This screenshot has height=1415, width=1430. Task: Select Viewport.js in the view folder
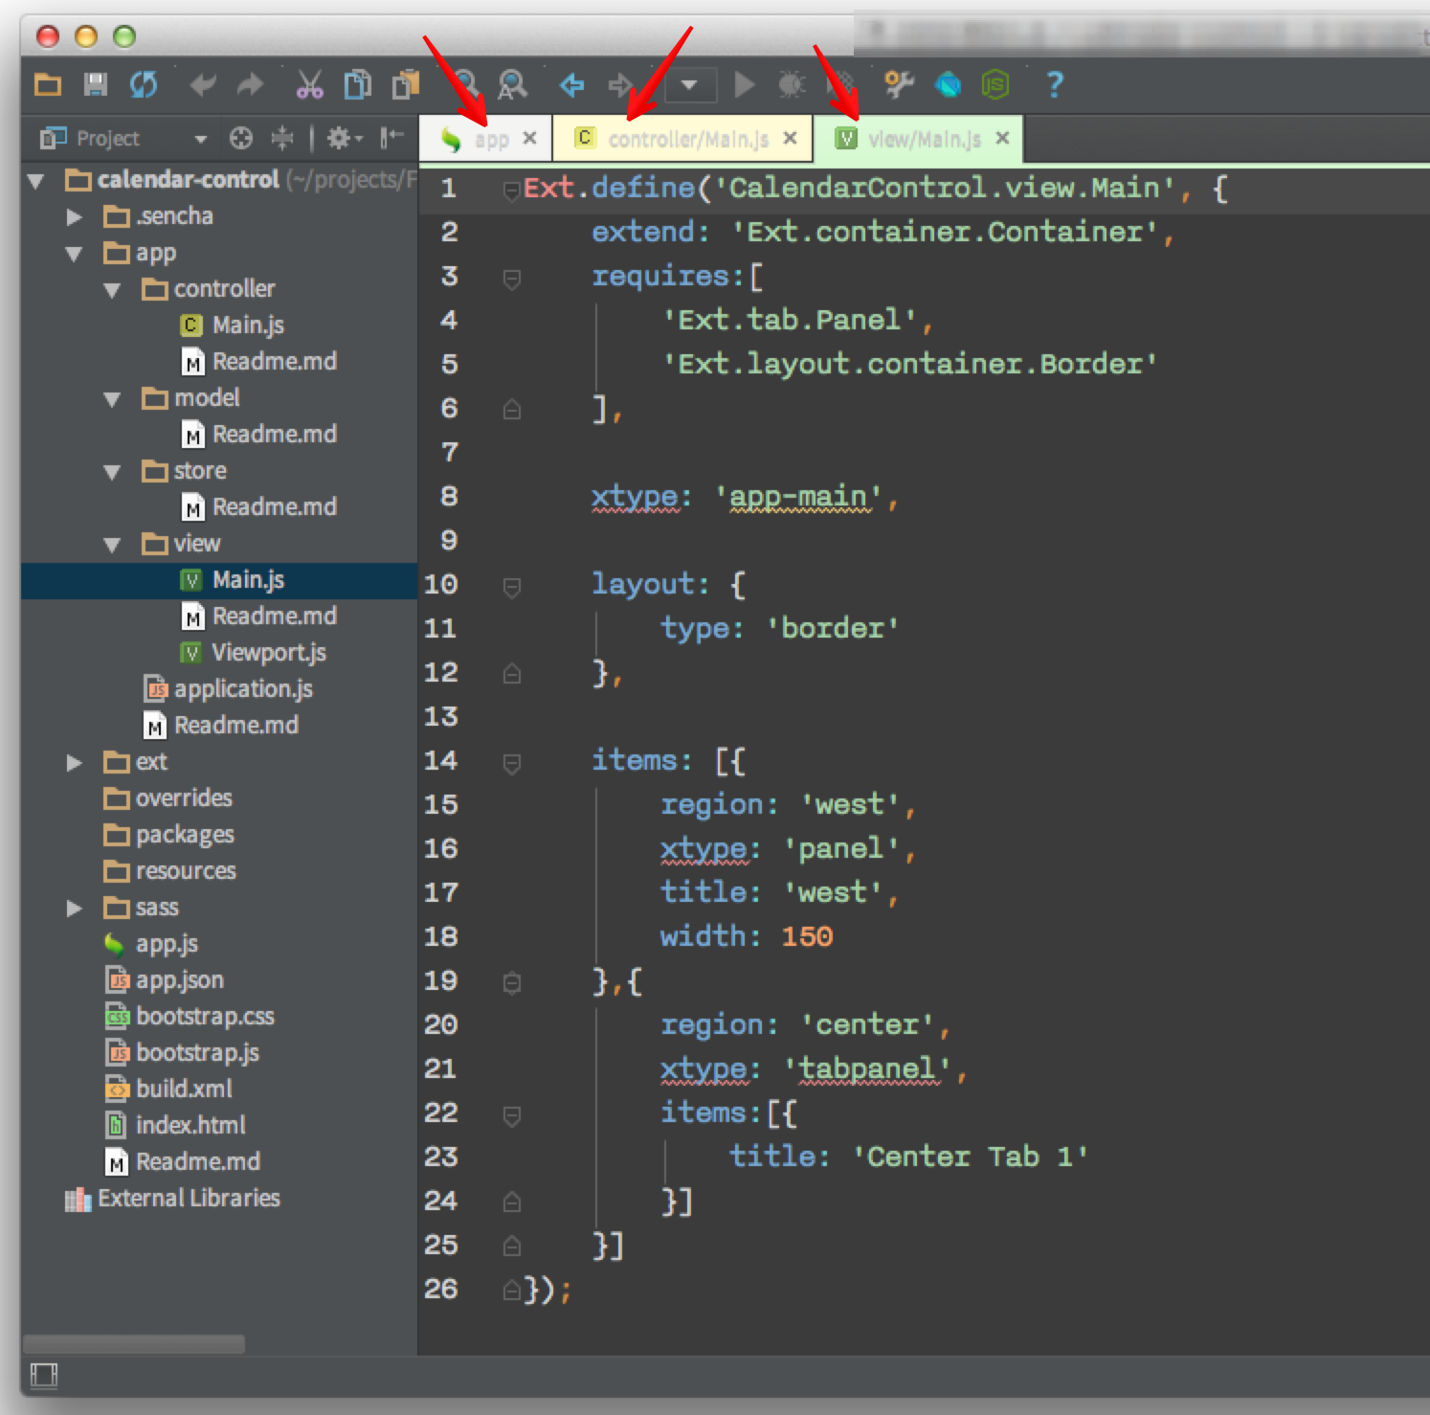(x=254, y=653)
